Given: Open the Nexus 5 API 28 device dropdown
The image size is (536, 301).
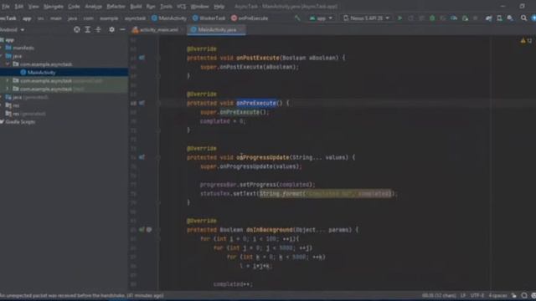Looking at the screenshot, I should (366, 18).
